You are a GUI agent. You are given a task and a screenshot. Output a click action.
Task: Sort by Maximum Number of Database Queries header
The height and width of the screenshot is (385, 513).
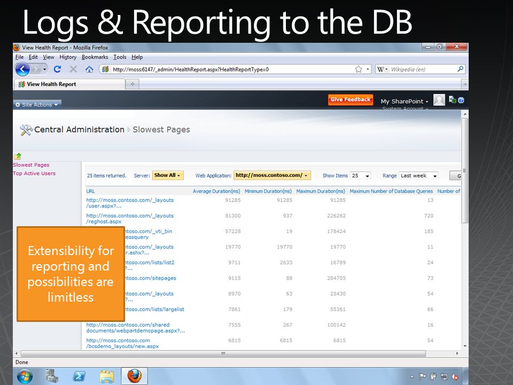point(391,191)
